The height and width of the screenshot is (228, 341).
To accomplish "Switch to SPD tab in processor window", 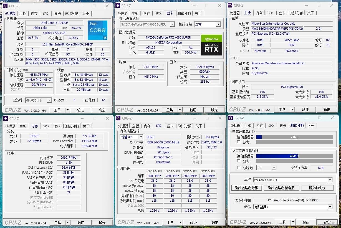I will [x=46, y=14].
